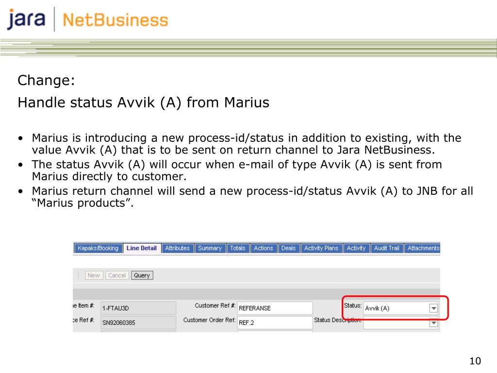
Task: Click the Query button
Action: (142, 275)
